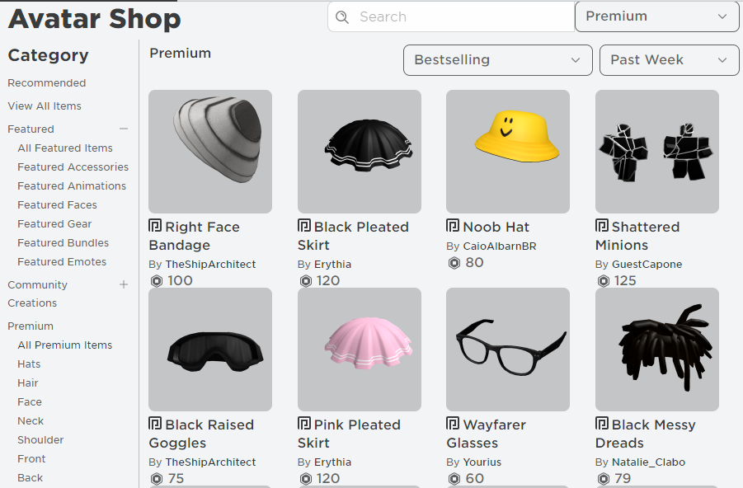743x488 pixels.
Task: Open Premium Shoulder subcategory
Action: pos(40,440)
